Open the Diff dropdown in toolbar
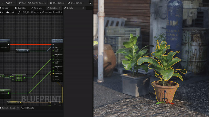Viewport: 209px width, 117px height. (x=10, y=3)
